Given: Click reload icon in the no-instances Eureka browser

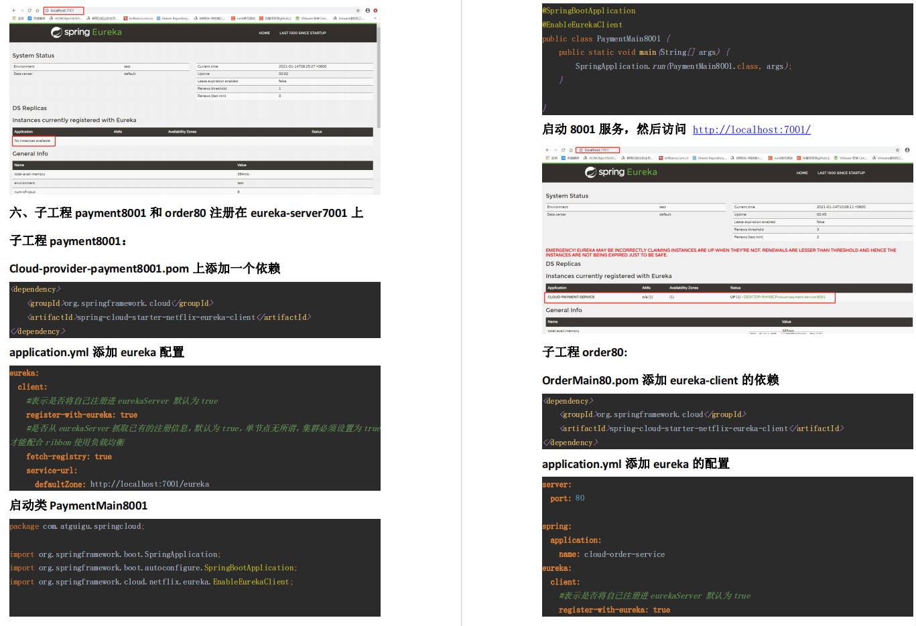Looking at the screenshot, I should (x=29, y=11).
